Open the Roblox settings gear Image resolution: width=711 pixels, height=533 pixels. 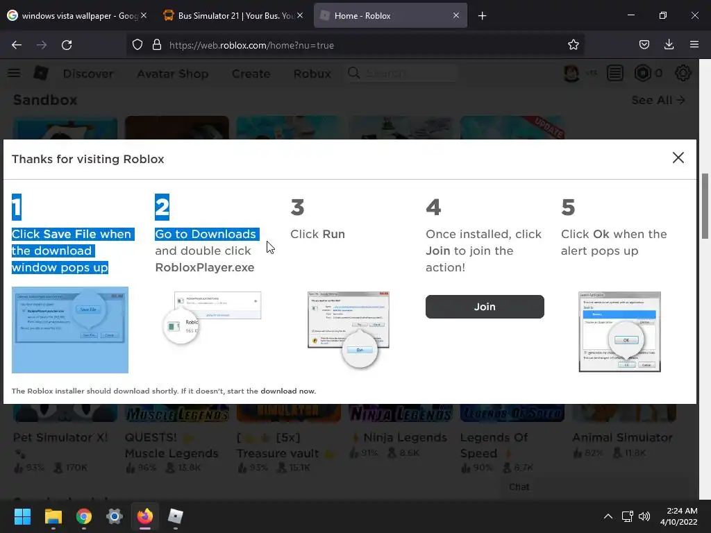click(x=683, y=73)
